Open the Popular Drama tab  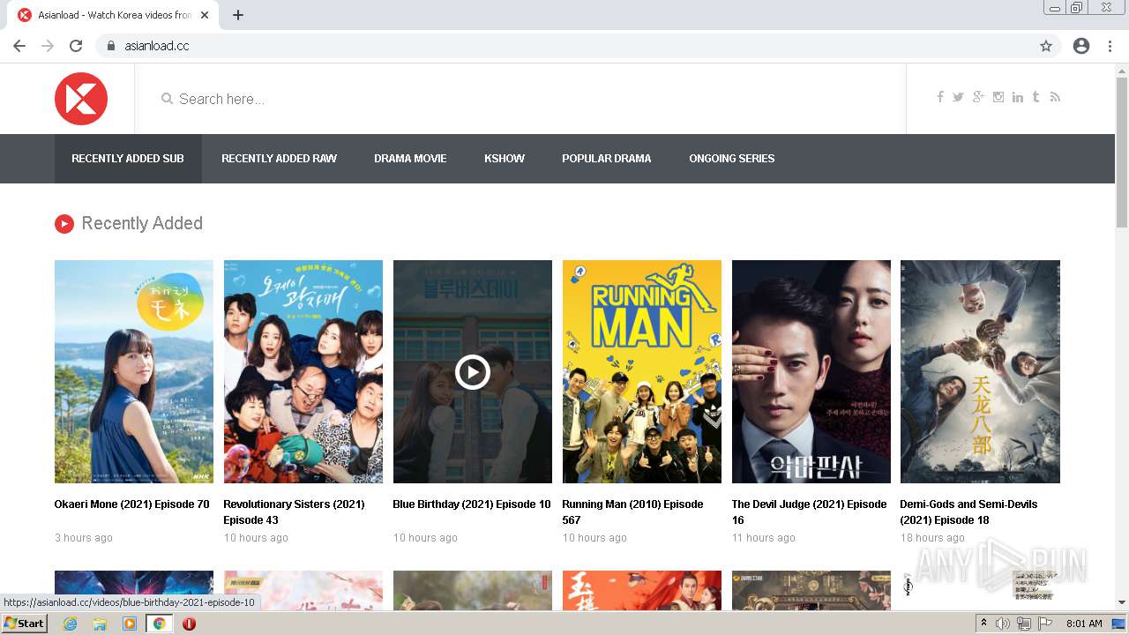tap(607, 159)
